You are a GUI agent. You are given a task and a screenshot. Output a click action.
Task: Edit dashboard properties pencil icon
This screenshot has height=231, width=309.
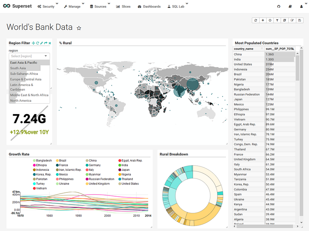(292, 20)
